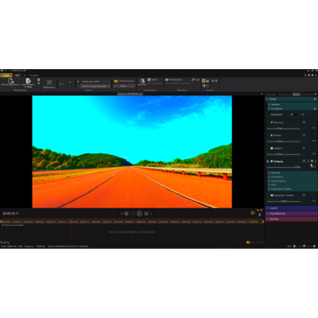The height and width of the screenshot is (318, 318).
Task: Toggle the checkbox beside Bewegungen glätten
Action: pyautogui.click(x=78, y=82)
